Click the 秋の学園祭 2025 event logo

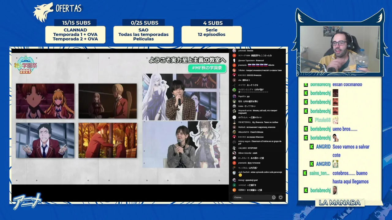coord(25,65)
